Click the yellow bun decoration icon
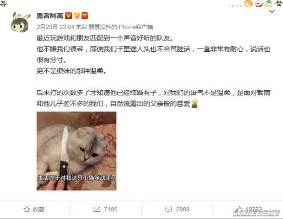The image size is (283, 219). click(x=249, y=4)
